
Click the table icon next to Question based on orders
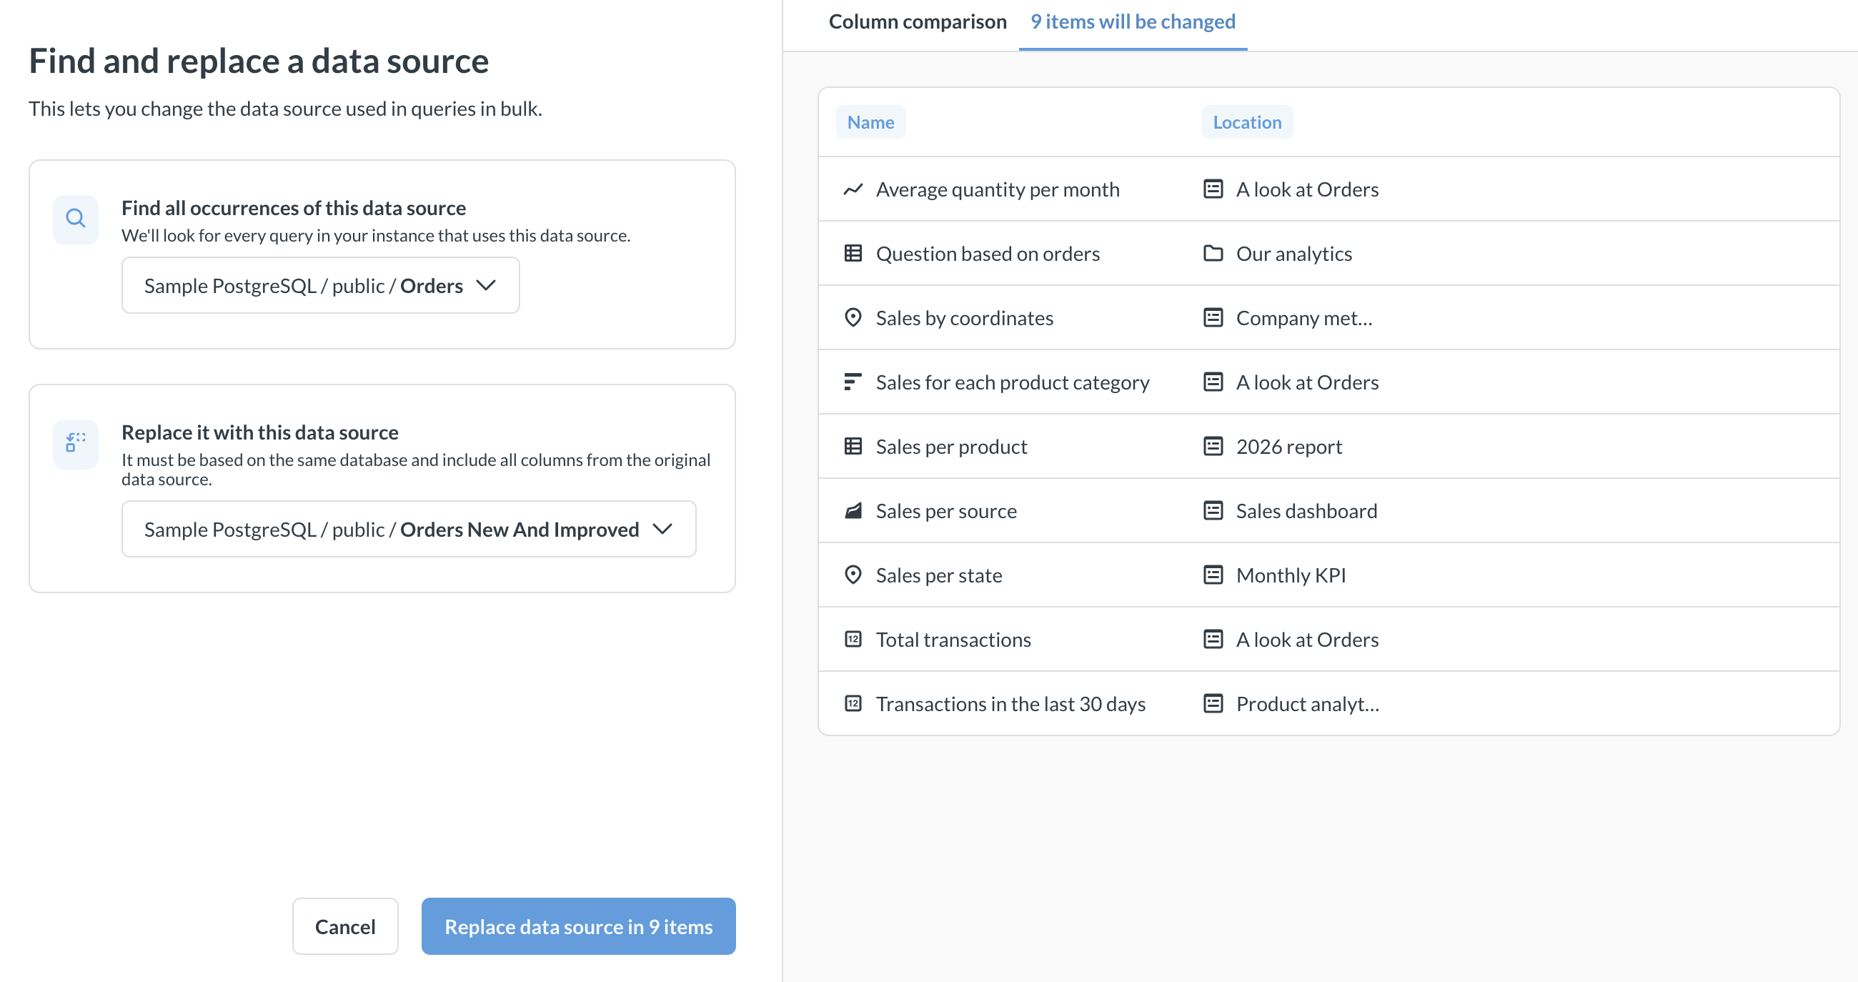tap(853, 253)
